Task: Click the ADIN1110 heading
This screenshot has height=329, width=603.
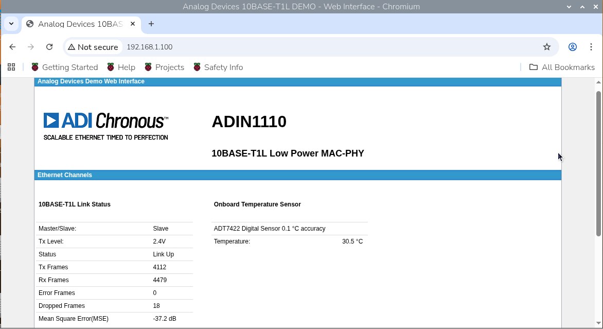Action: [x=249, y=122]
